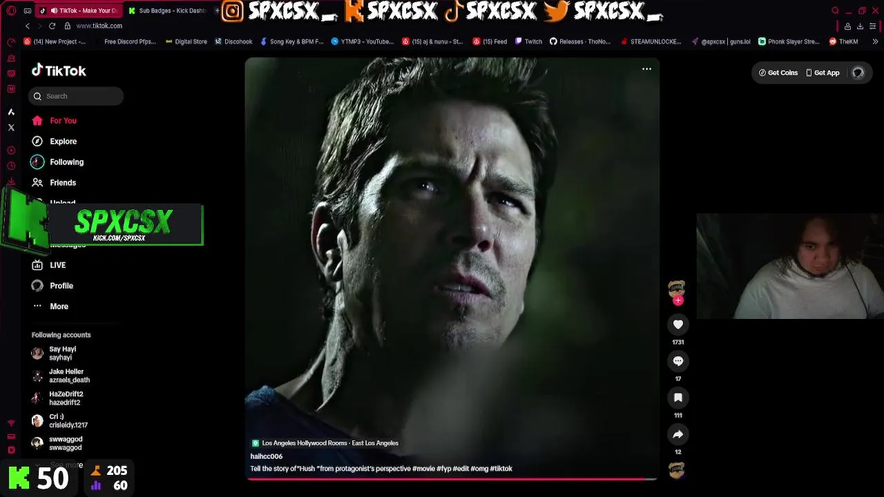Expand hidden bookmarks with double chevron

(876, 41)
